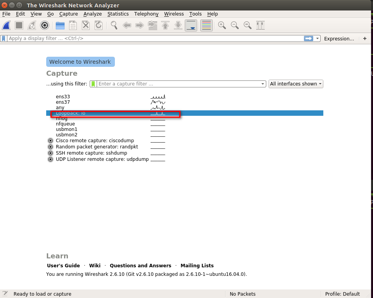Open capture options gear icon
Viewport: 373px width, 298px height.
45,25
